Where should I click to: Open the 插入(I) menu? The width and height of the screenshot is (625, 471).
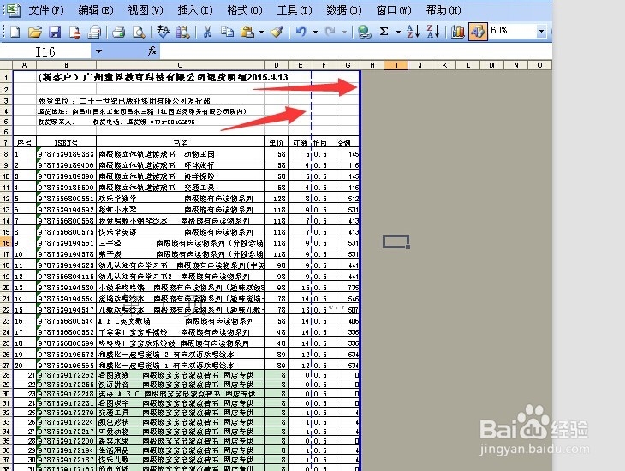(x=194, y=9)
